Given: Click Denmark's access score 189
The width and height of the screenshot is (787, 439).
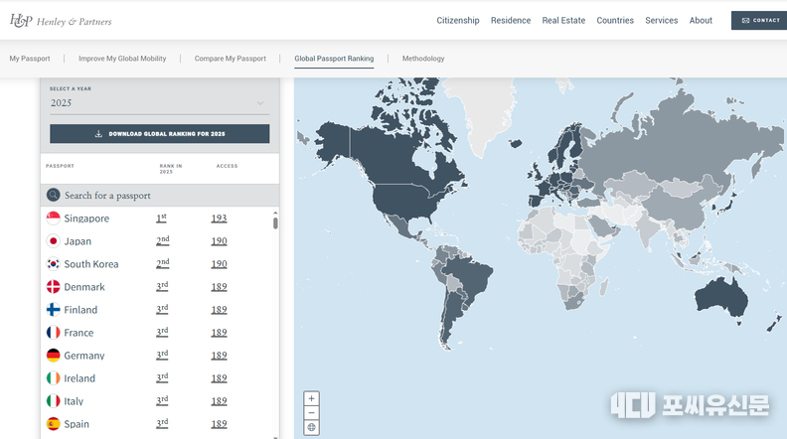Looking at the screenshot, I should point(219,287).
